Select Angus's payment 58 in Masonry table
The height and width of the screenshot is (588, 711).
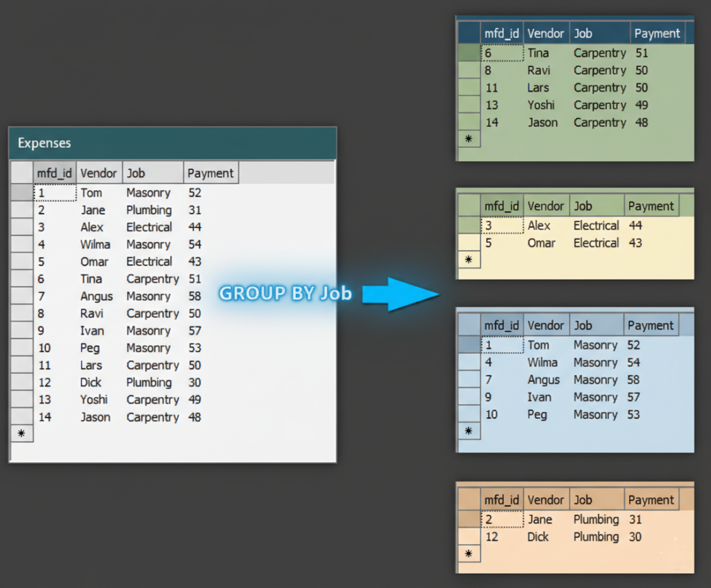point(633,379)
